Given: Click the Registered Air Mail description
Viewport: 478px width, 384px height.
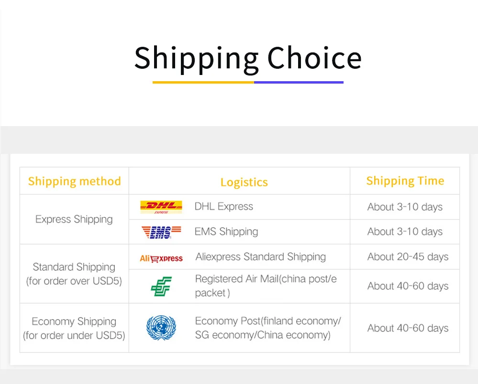Looking at the screenshot, I should point(266,286).
